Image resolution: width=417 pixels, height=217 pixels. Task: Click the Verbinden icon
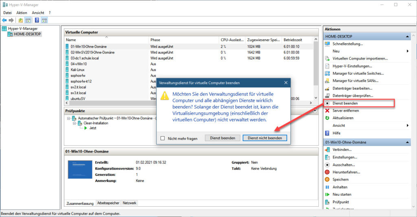click(x=327, y=150)
